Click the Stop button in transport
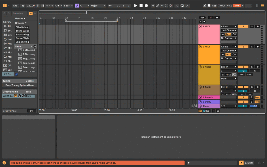The height and width of the screenshot is (167, 267). tap(141, 6)
